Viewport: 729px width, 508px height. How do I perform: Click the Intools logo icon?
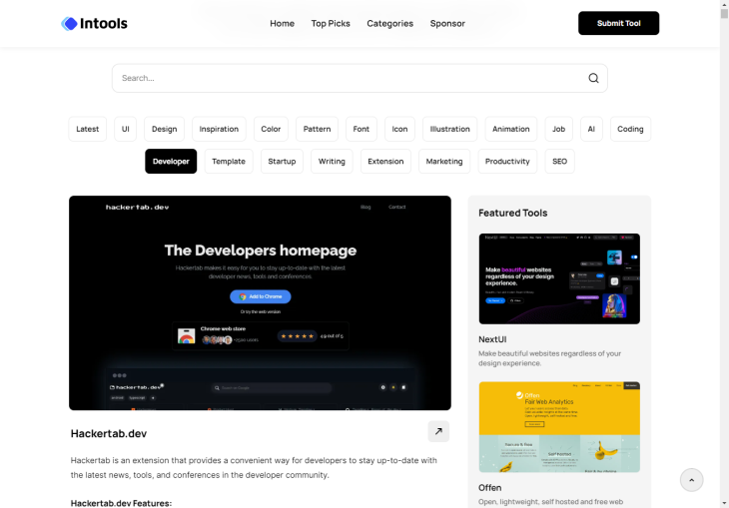(x=69, y=23)
